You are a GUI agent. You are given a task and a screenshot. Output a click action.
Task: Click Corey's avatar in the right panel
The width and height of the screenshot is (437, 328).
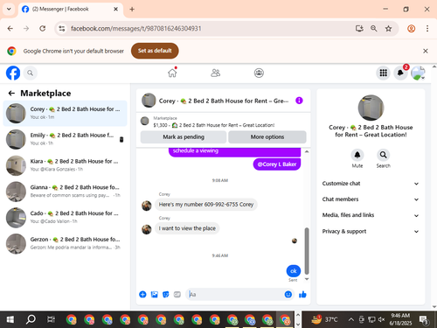[371, 108]
